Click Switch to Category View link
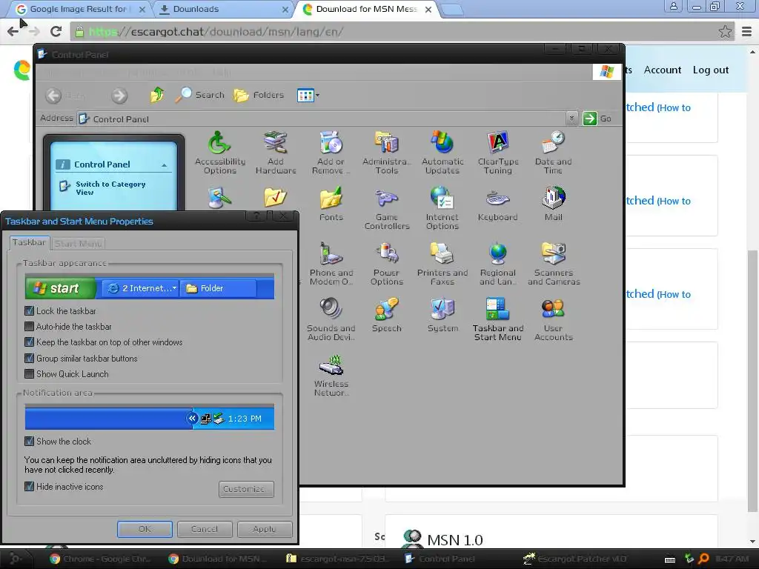 coord(110,187)
